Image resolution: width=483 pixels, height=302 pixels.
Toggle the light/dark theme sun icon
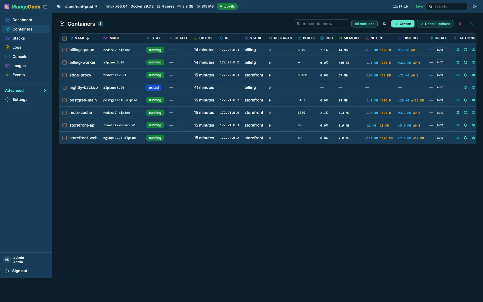coord(474,7)
